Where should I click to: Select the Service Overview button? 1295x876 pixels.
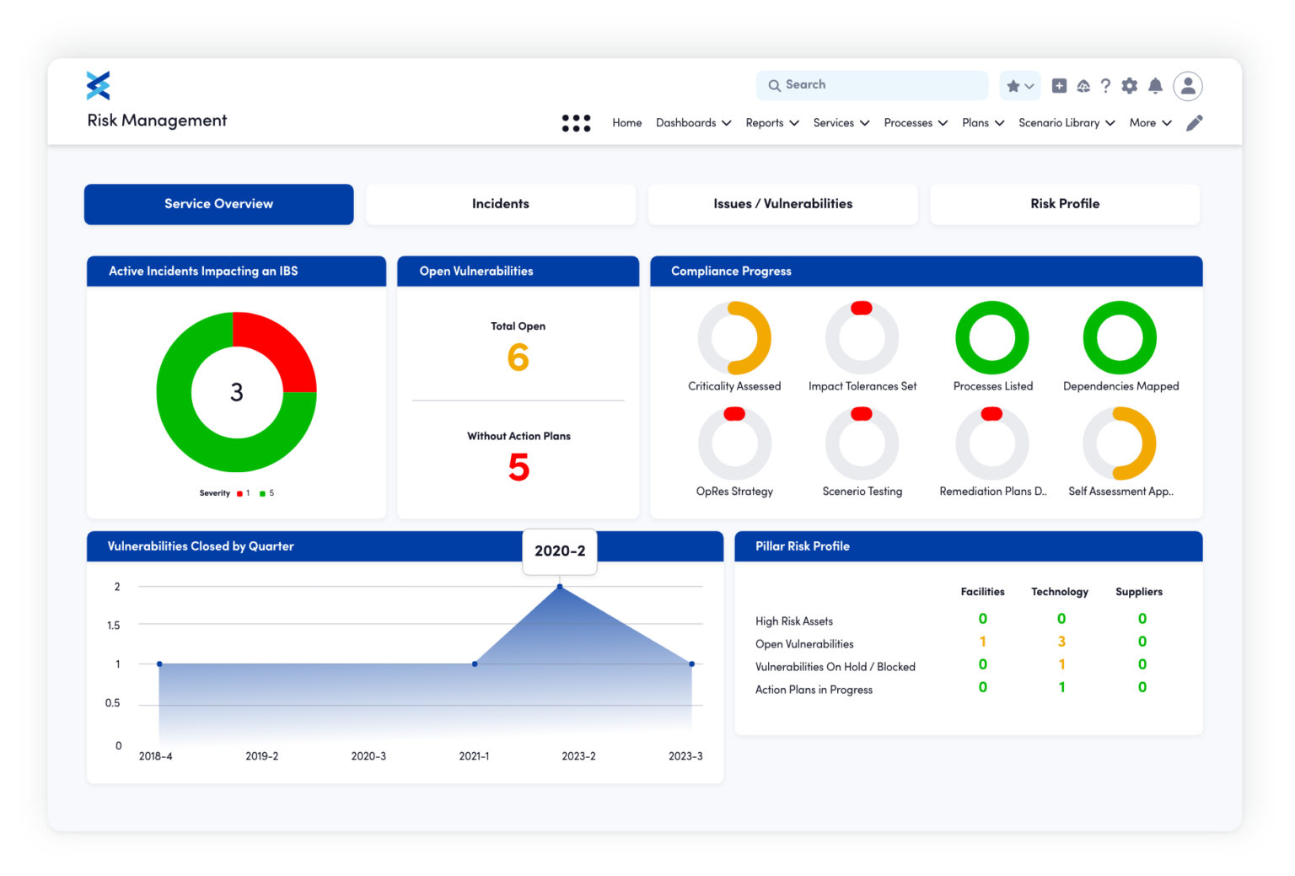click(x=218, y=204)
